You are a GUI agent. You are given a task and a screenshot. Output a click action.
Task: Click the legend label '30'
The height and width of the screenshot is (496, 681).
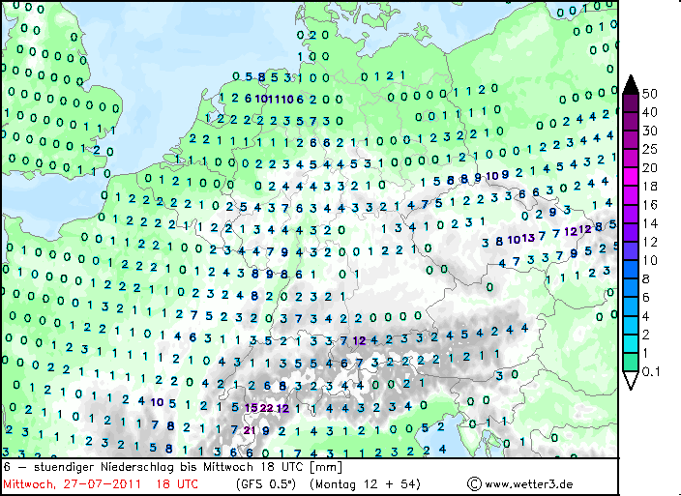click(650, 131)
